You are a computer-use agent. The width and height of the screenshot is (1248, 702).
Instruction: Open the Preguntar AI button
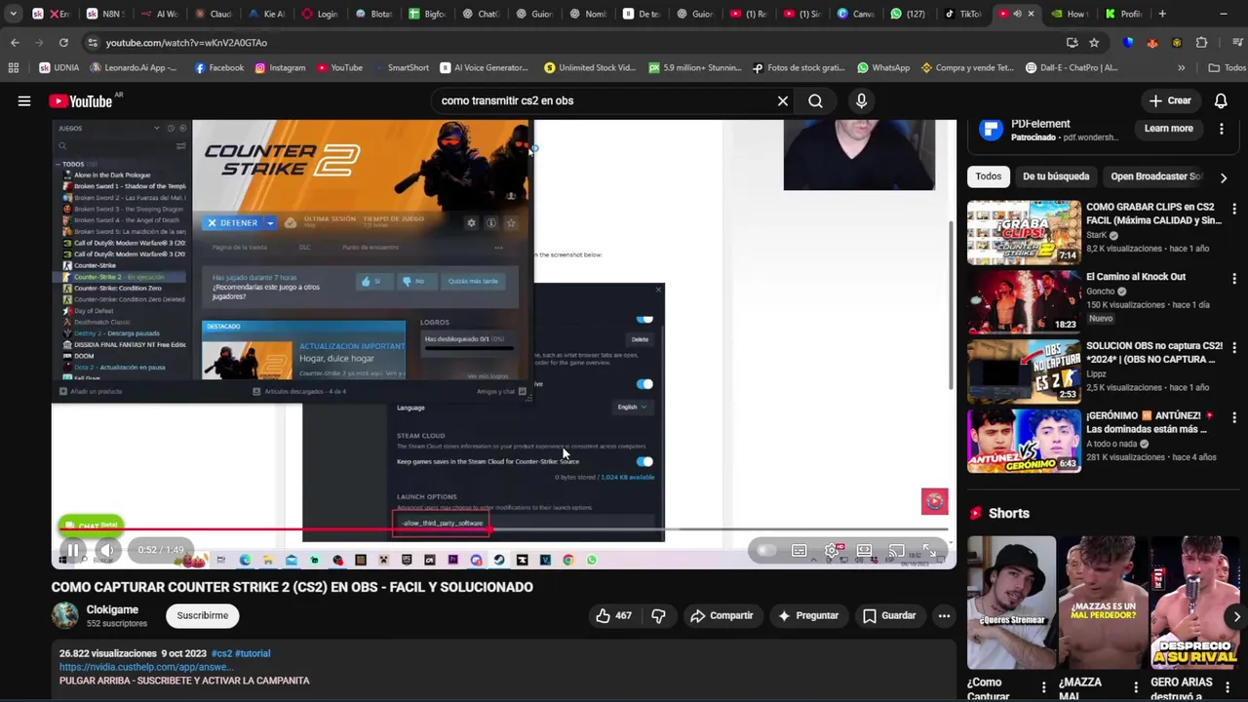tap(808, 615)
